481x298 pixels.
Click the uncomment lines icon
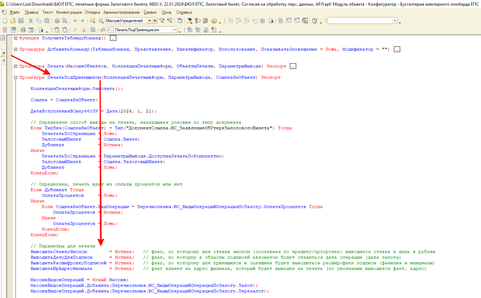pyautogui.click(x=84, y=30)
